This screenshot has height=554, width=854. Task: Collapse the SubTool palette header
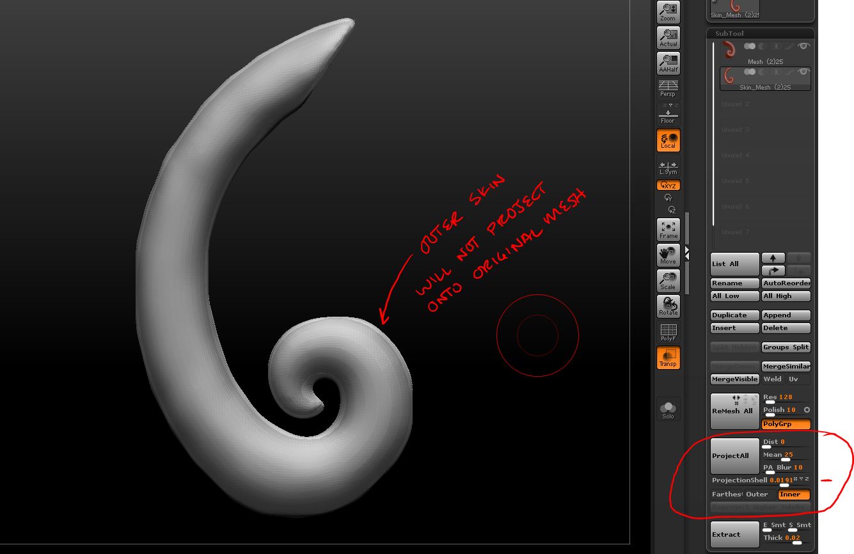(760, 33)
